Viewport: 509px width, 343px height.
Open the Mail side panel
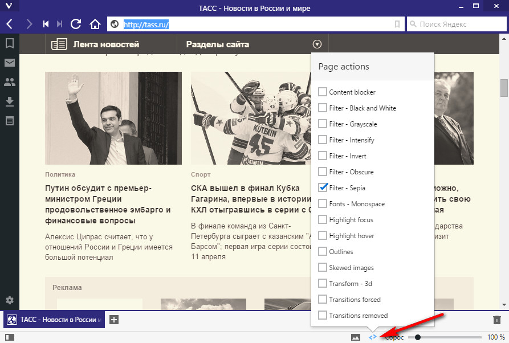(x=10, y=63)
